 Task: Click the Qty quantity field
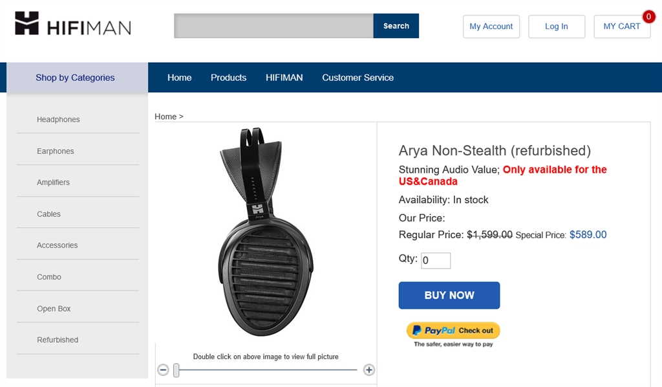tap(436, 261)
